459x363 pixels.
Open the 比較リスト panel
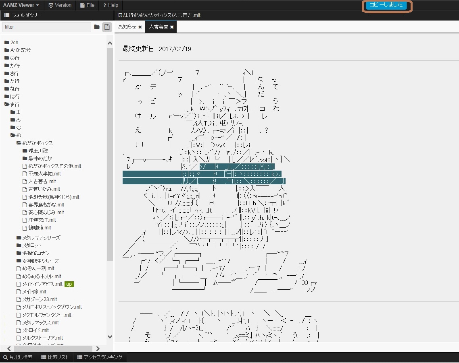click(x=55, y=357)
